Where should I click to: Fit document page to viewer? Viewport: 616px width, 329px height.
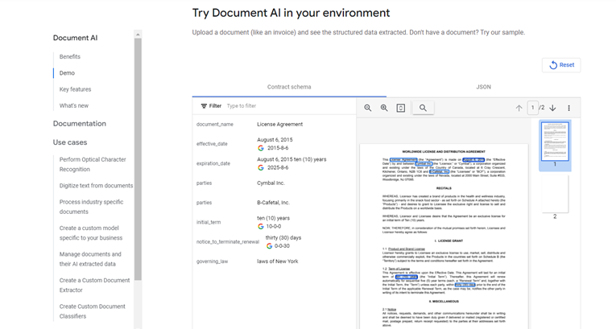click(401, 108)
